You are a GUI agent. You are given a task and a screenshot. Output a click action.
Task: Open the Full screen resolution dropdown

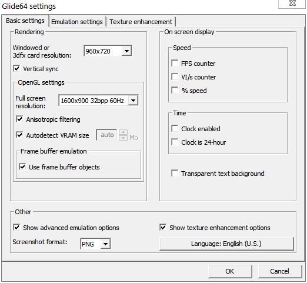tap(98, 101)
